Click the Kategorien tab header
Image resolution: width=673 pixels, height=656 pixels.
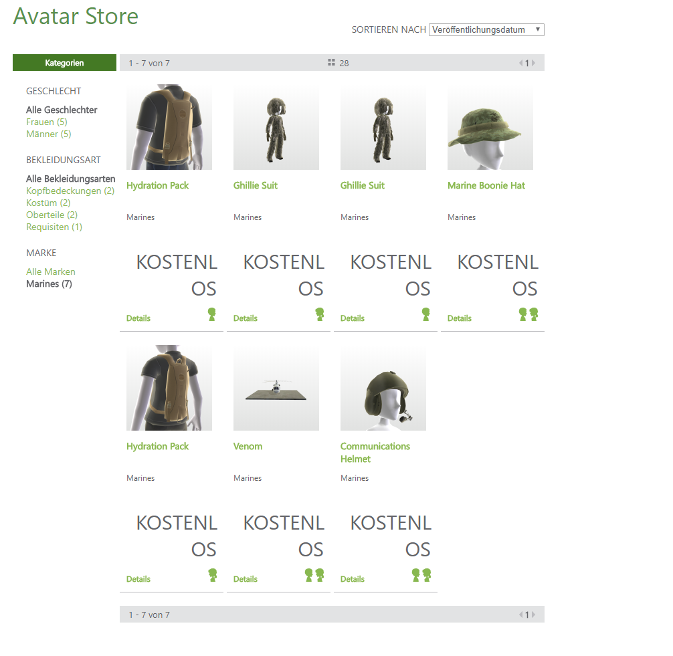coord(64,63)
